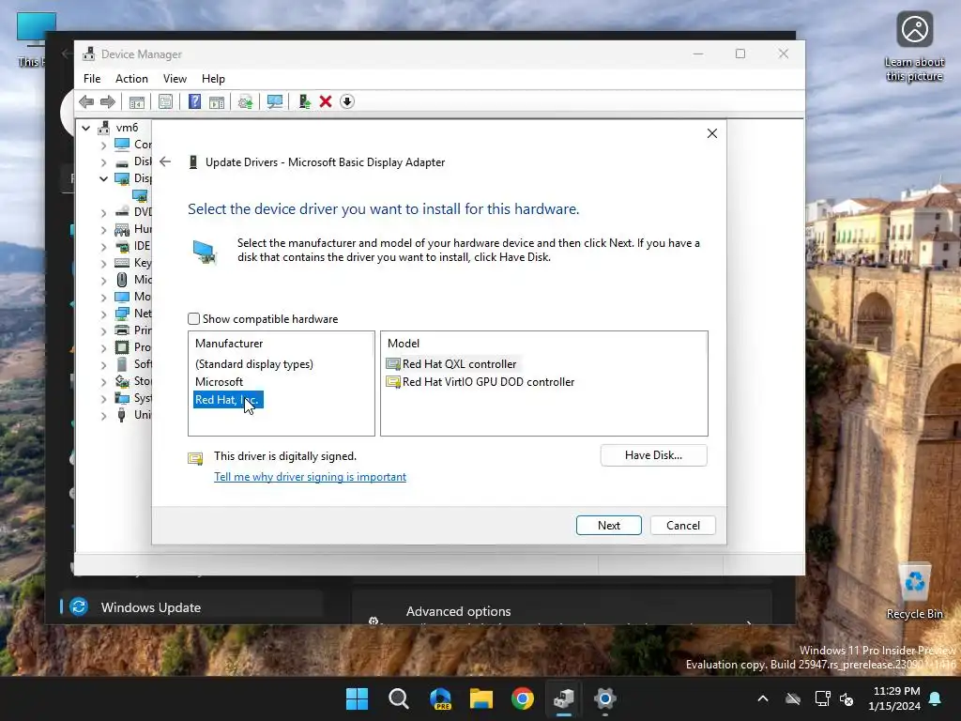
Task: Click the Have Disk... button
Action: pos(653,455)
